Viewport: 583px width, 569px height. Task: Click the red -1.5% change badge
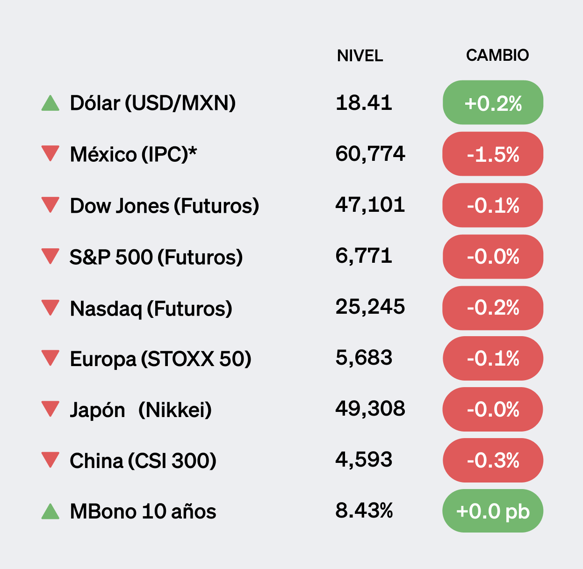(x=493, y=154)
